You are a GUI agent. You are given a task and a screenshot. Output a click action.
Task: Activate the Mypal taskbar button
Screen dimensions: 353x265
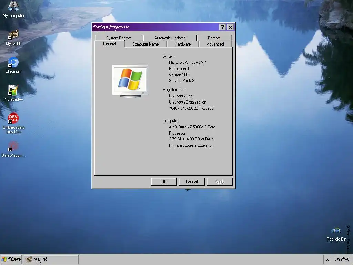(51, 259)
